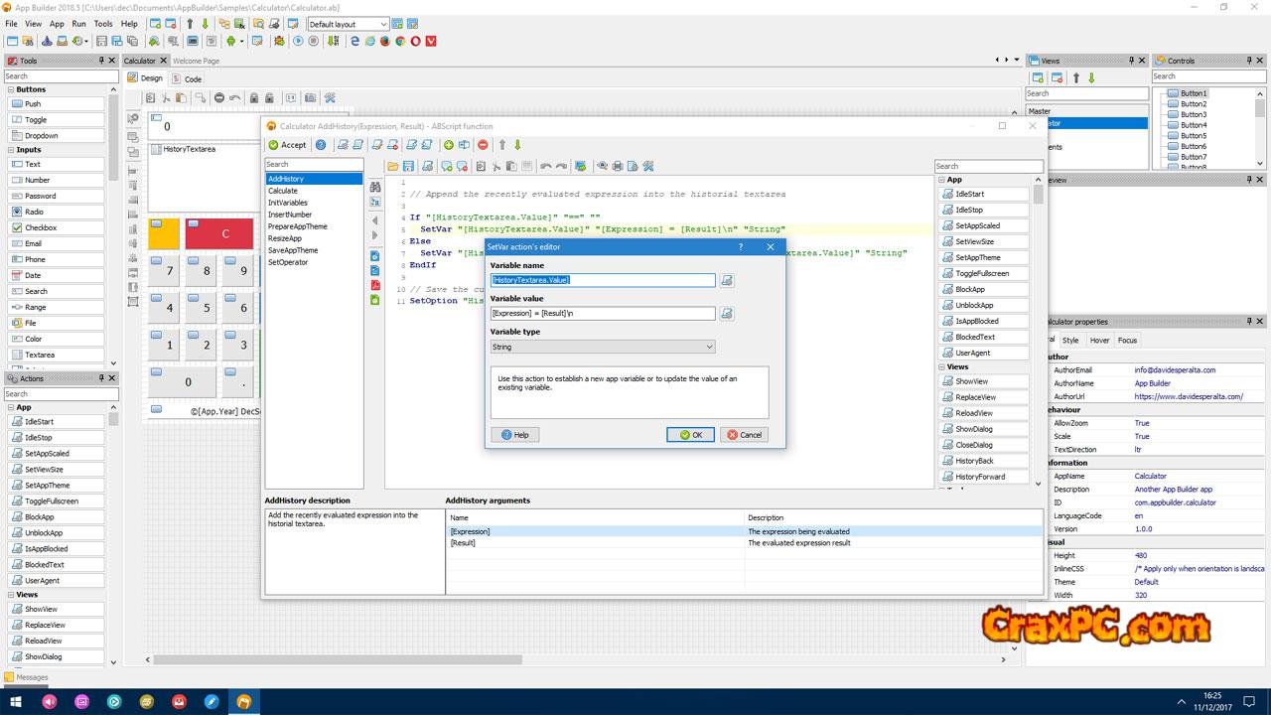This screenshot has height=715, width=1271.
Task: Click the Variable value input field
Action: pyautogui.click(x=603, y=314)
